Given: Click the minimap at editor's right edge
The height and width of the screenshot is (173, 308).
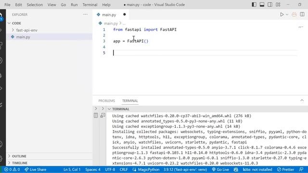Looking at the screenshot, I should pos(300,27).
